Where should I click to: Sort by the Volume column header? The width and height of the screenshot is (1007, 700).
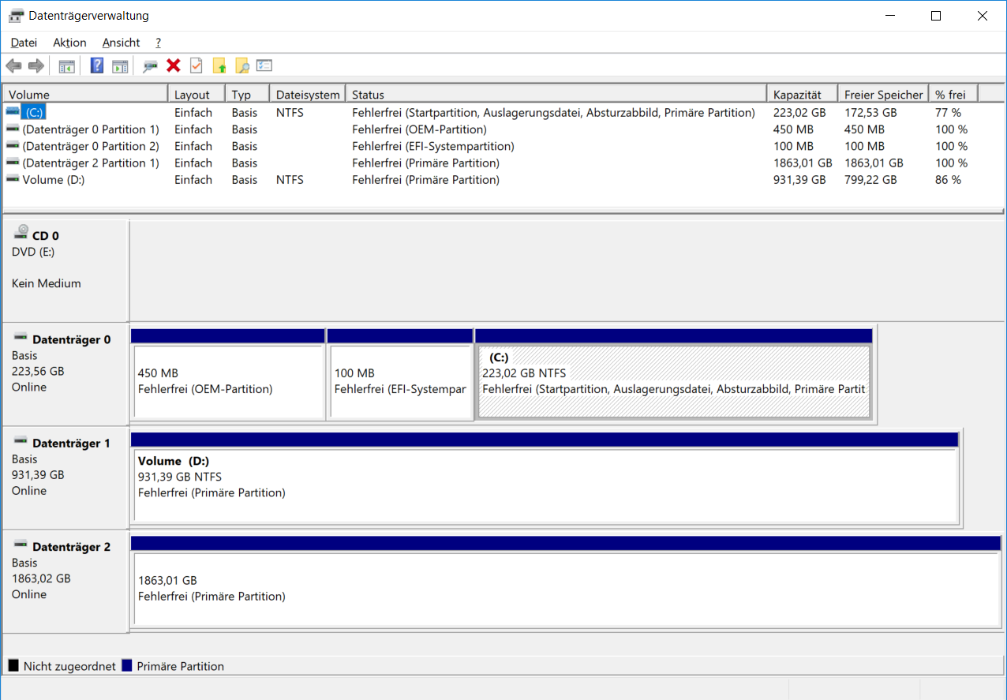(x=85, y=94)
